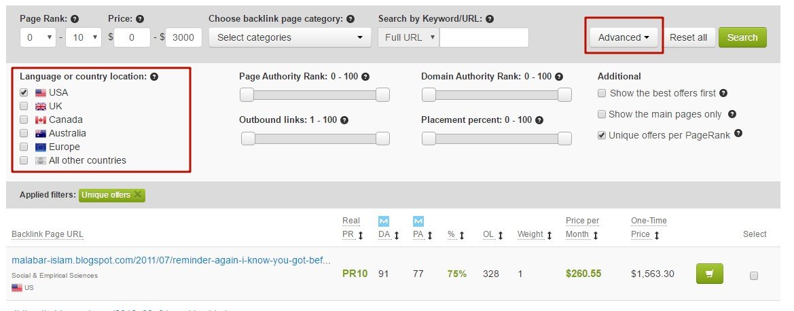Open the Full URL search type dropdown
The image size is (794, 311).
408,37
